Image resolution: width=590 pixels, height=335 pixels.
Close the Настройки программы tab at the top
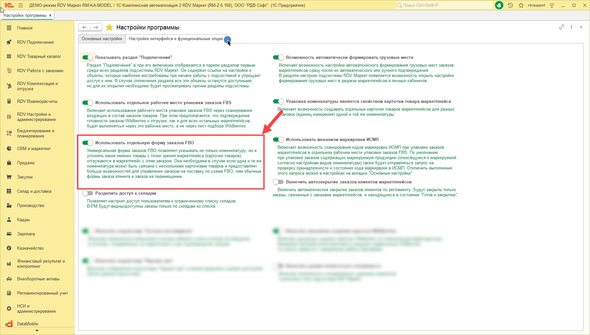pos(50,16)
